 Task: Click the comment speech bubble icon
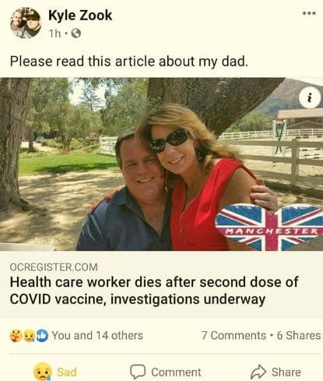coord(137,372)
